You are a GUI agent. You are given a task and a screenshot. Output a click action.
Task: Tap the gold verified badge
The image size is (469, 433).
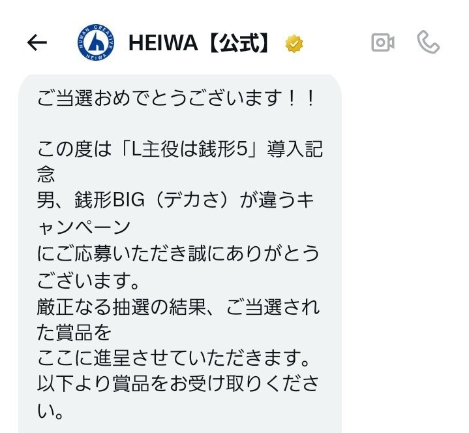click(x=294, y=44)
